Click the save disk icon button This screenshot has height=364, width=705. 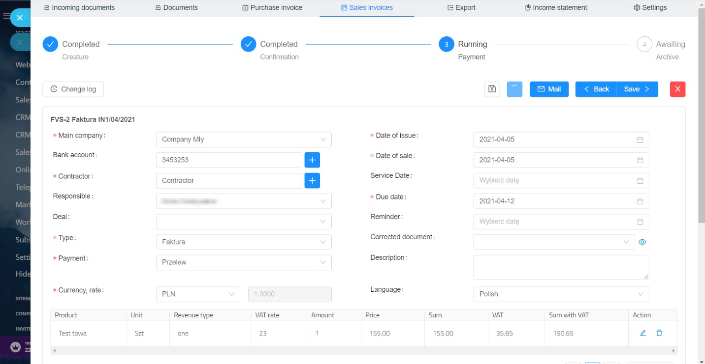coord(492,89)
